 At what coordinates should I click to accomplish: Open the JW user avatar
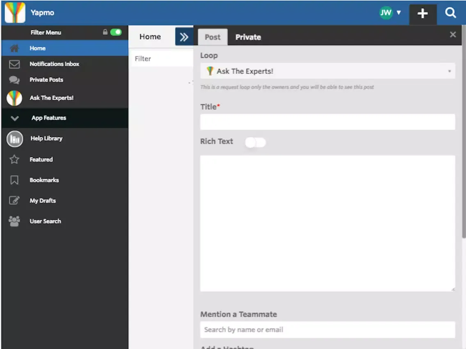pos(386,13)
